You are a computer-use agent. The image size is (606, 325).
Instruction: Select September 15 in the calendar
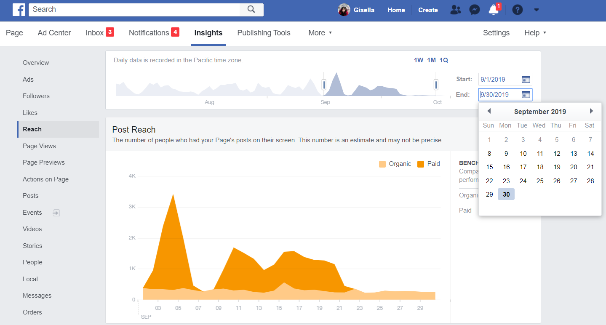coord(489,167)
